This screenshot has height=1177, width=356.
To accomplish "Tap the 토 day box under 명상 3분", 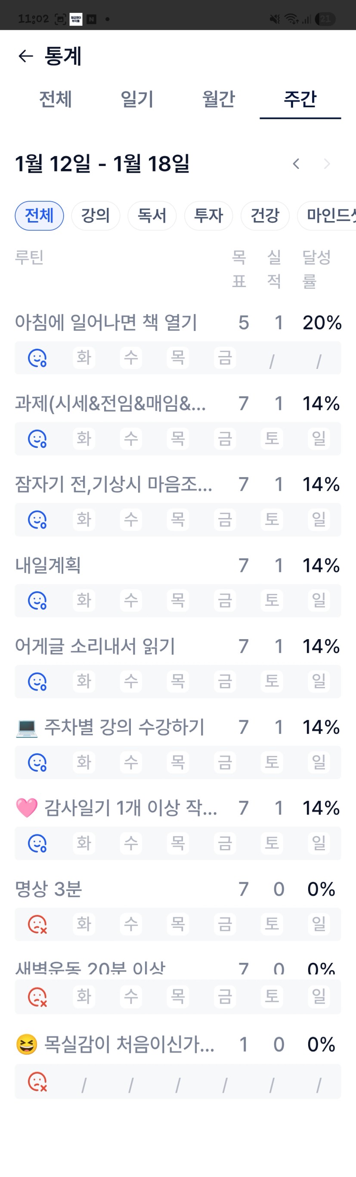I will (272, 924).
